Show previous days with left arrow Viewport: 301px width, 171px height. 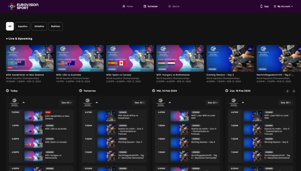click(288, 91)
